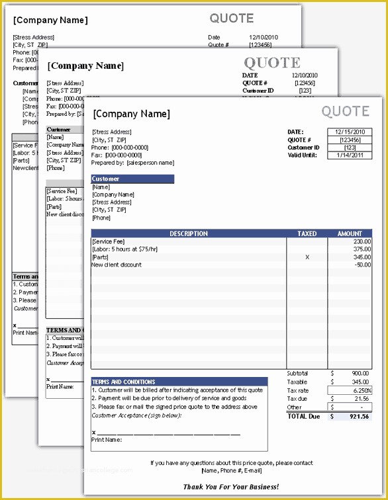Select term 1 about customer billing on front sheet
Image resolution: width=388 pixels, height=500 pixels.
[x=177, y=390]
